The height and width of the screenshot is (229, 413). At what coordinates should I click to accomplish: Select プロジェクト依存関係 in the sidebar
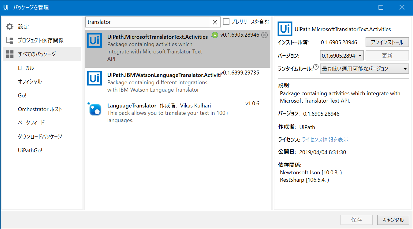tap(42, 40)
